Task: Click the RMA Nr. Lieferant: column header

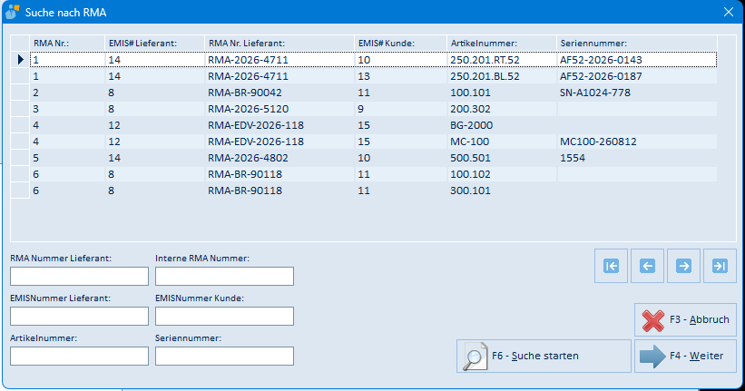Action: [x=279, y=44]
